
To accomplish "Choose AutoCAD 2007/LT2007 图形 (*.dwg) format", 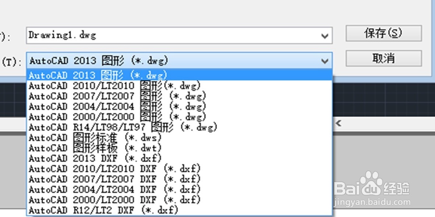I will (x=179, y=96).
